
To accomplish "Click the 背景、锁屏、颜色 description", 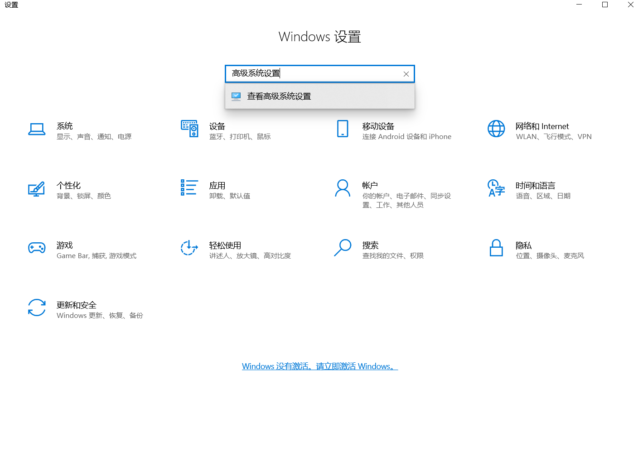I will 84,196.
